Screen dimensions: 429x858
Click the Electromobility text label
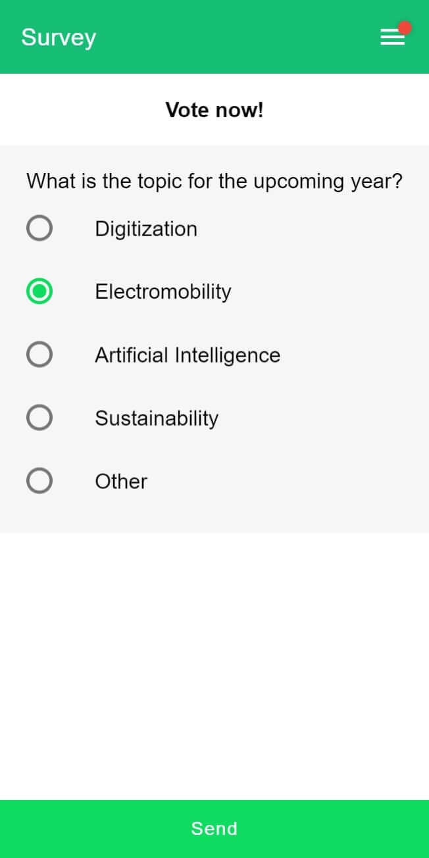tap(163, 291)
